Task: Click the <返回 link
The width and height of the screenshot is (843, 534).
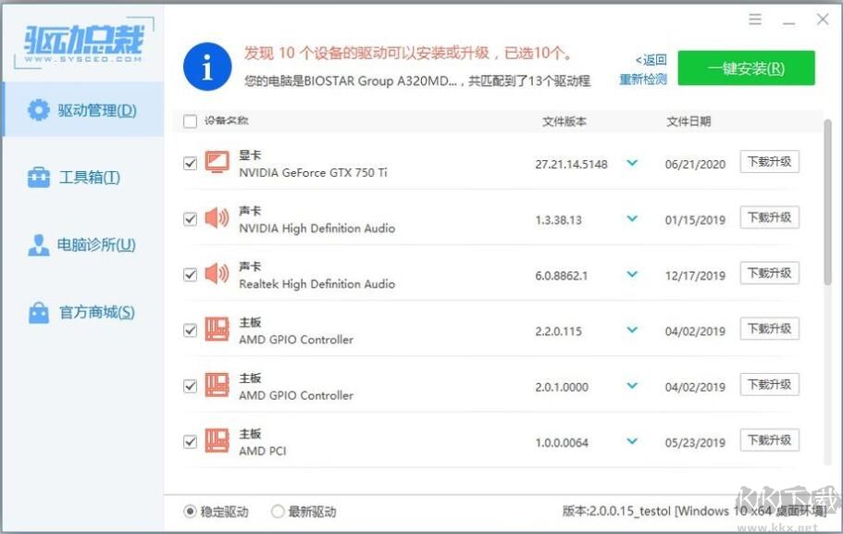Action: [x=651, y=59]
